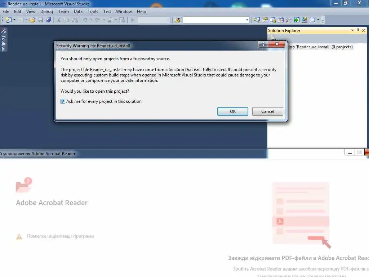Open the Window menu
Image resolution: width=369 pixels, height=277 pixels.
(124, 12)
